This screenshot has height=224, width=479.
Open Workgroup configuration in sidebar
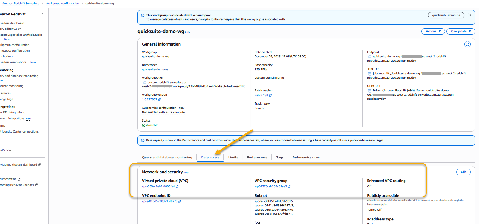click(15, 45)
